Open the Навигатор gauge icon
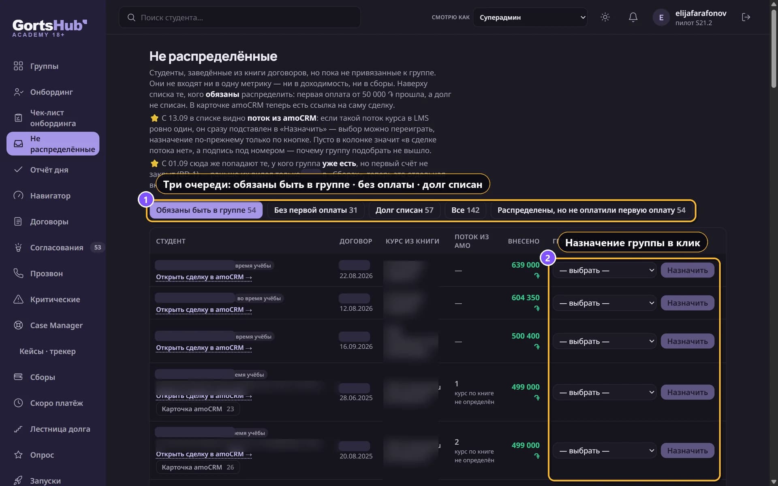 click(x=18, y=196)
